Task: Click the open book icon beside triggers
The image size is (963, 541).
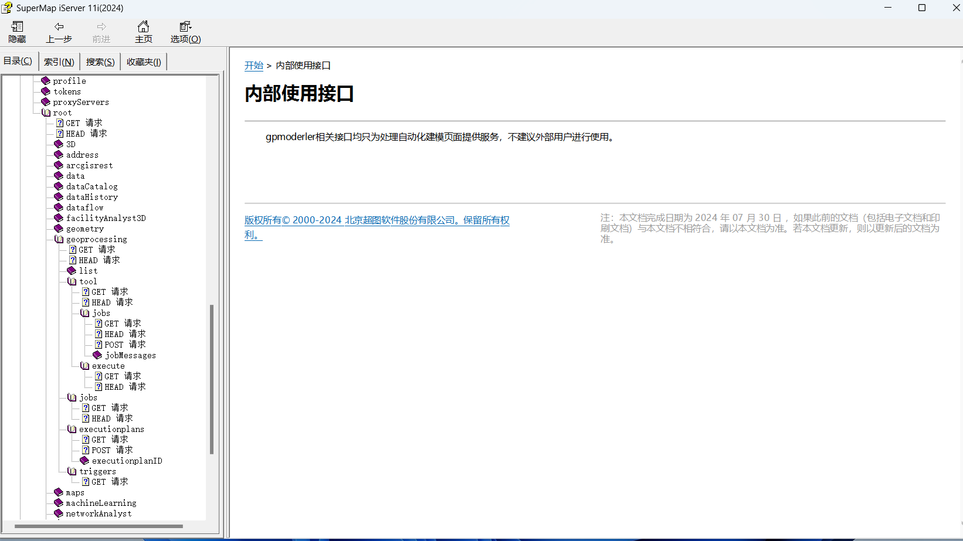Action: click(x=72, y=471)
